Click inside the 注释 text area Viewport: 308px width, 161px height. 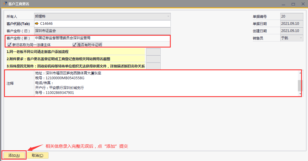tap(165, 83)
